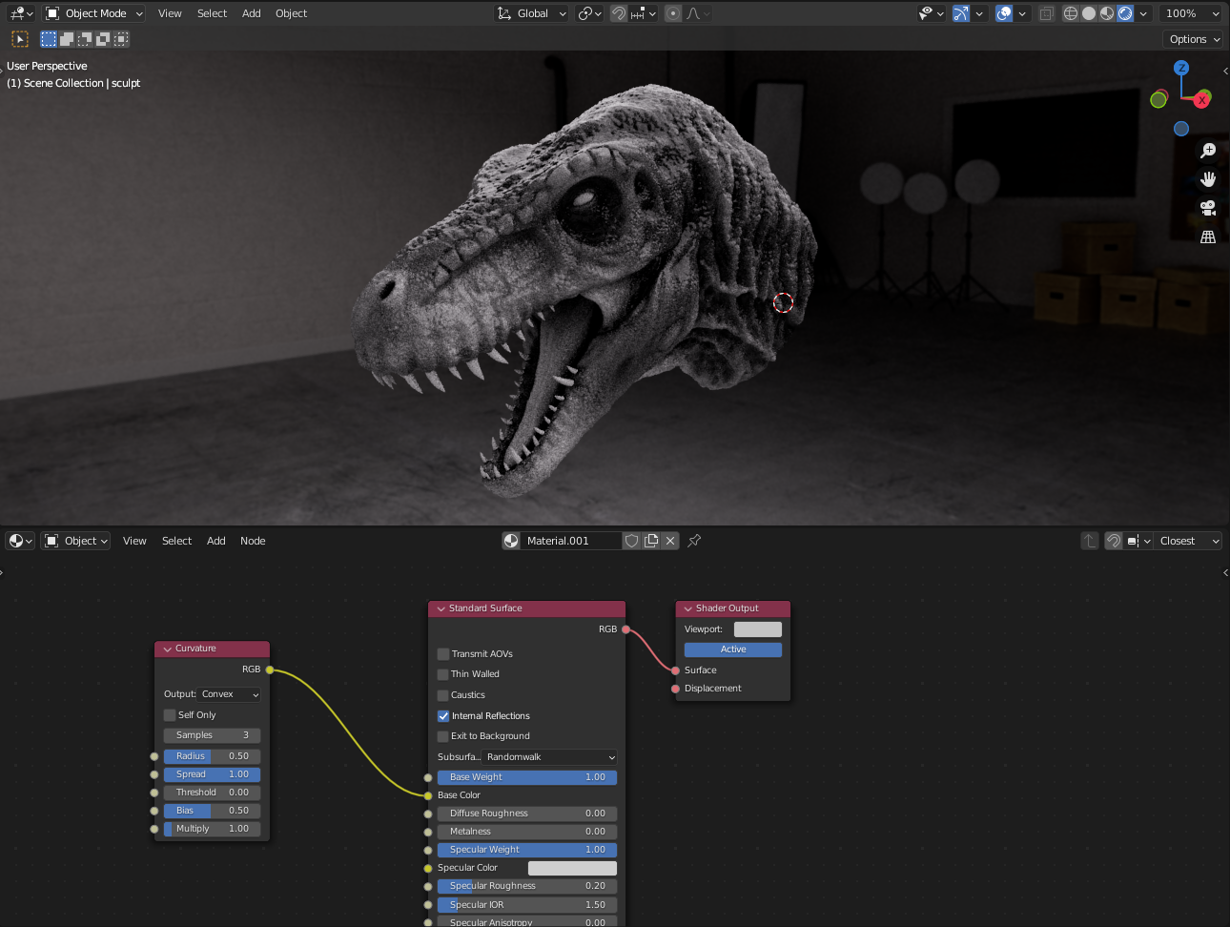Click the camera view icon in the sidebar
Screen dimensions: 1230x927
click(x=1208, y=208)
